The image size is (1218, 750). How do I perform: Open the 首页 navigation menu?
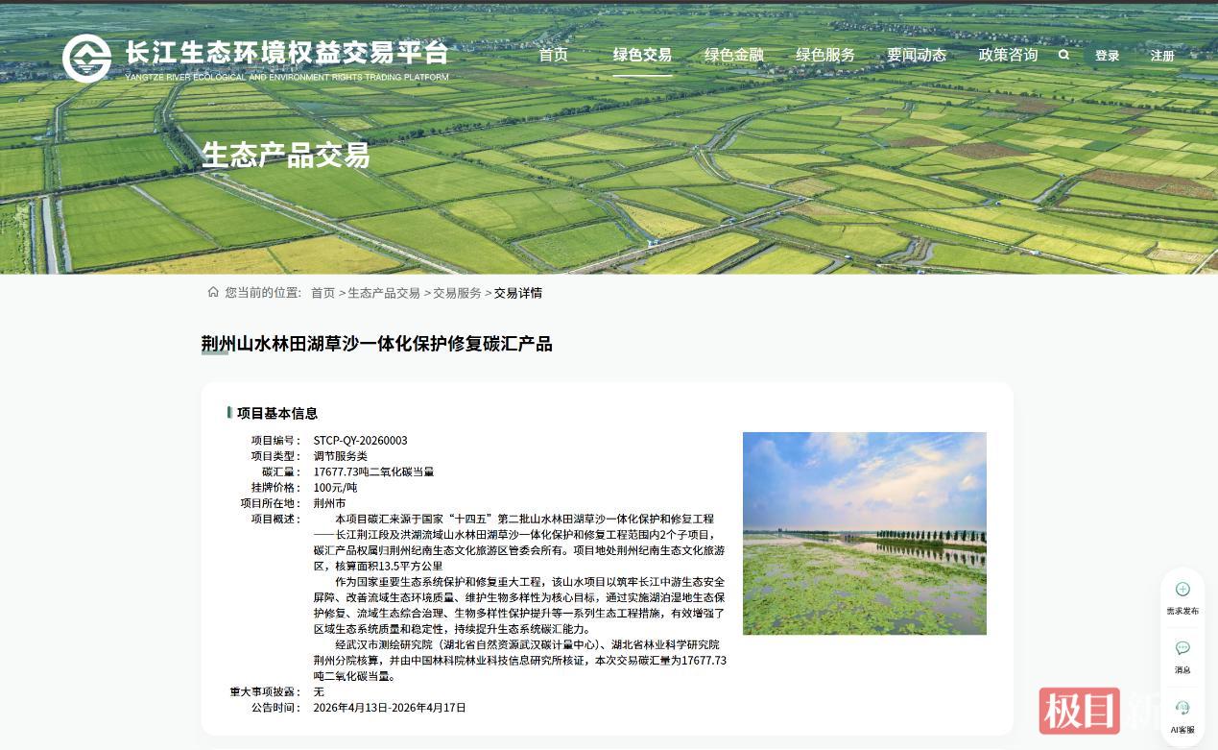(x=554, y=55)
